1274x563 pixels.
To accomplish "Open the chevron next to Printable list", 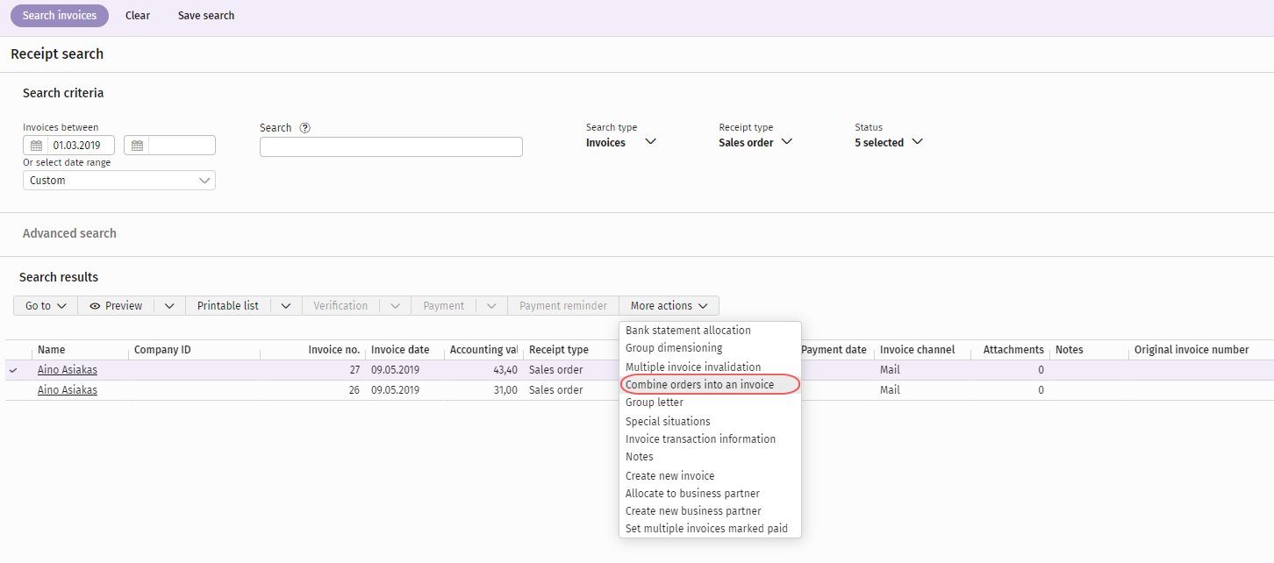I will [285, 305].
